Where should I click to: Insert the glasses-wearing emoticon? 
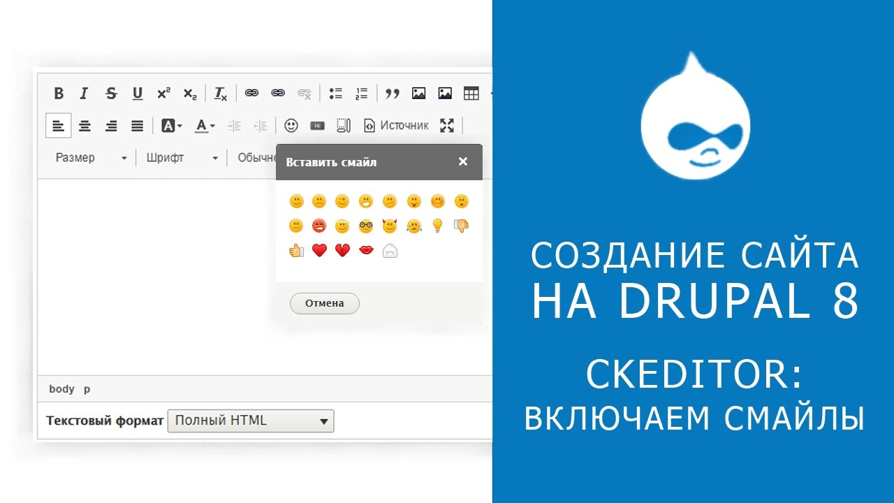(x=366, y=226)
